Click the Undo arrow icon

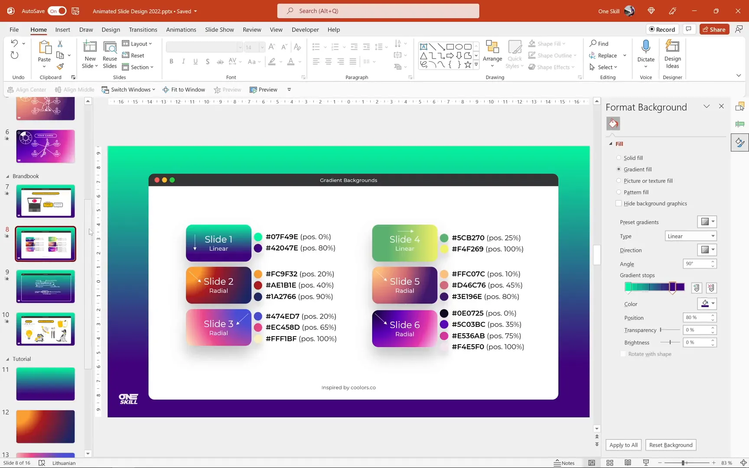[x=14, y=43]
